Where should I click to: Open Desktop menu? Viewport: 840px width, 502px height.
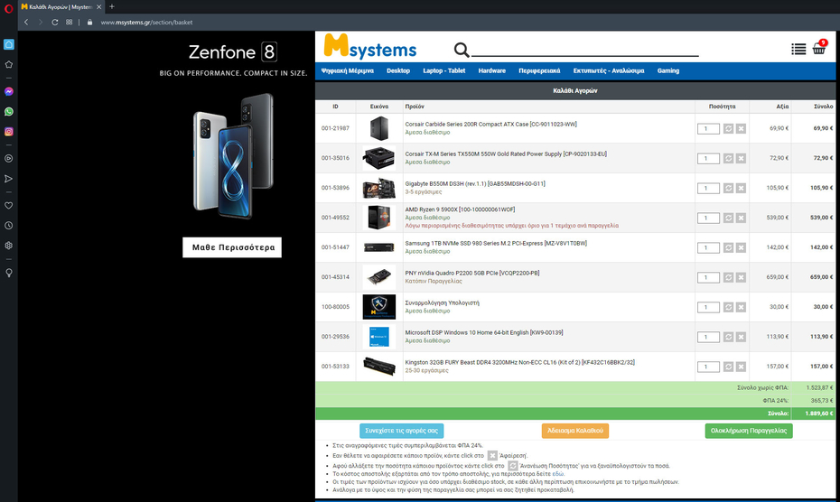coord(398,70)
